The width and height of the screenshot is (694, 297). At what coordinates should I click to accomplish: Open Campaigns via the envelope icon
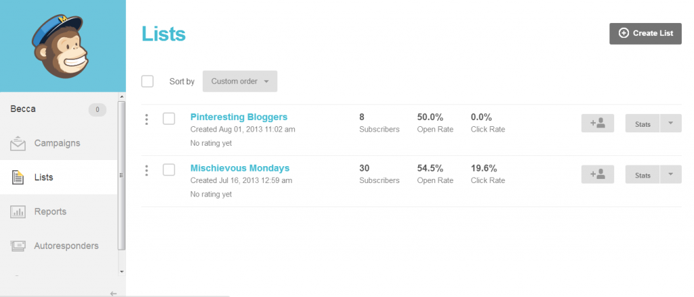tap(18, 143)
